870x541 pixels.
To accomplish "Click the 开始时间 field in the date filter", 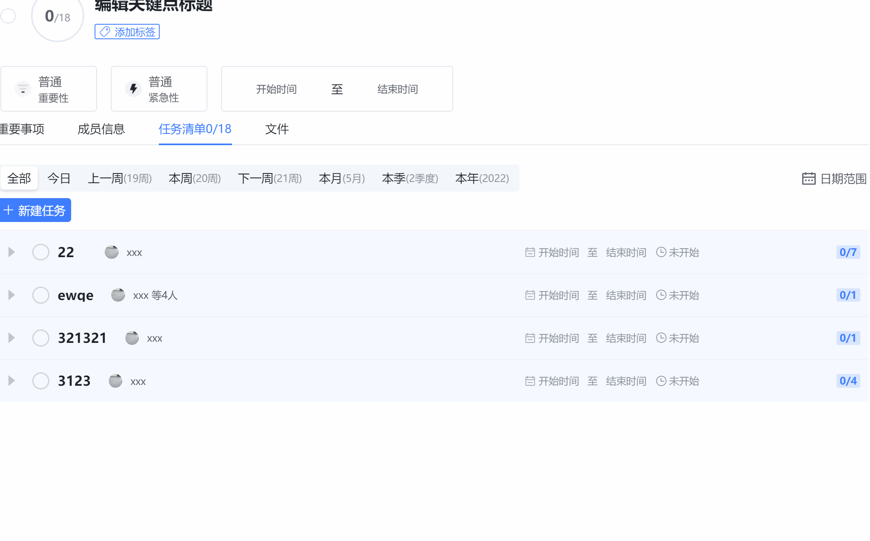I will point(277,89).
